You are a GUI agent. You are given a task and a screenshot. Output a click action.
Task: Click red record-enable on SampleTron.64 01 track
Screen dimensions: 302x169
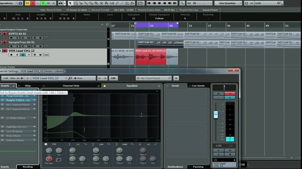click(x=5, y=42)
